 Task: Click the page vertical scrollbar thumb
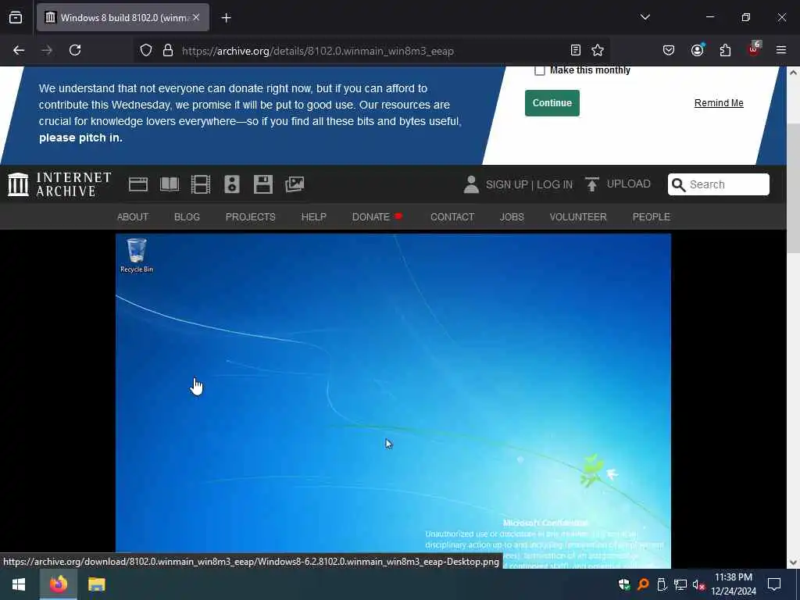[793, 187]
